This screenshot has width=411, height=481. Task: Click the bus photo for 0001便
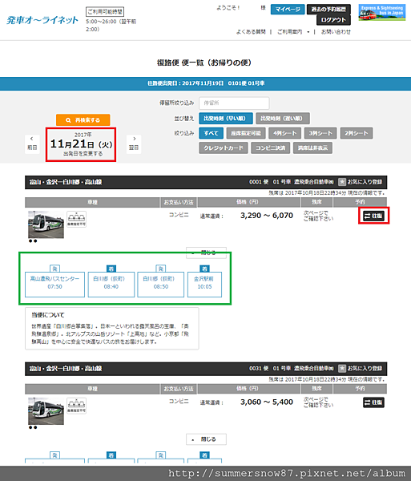tap(46, 224)
